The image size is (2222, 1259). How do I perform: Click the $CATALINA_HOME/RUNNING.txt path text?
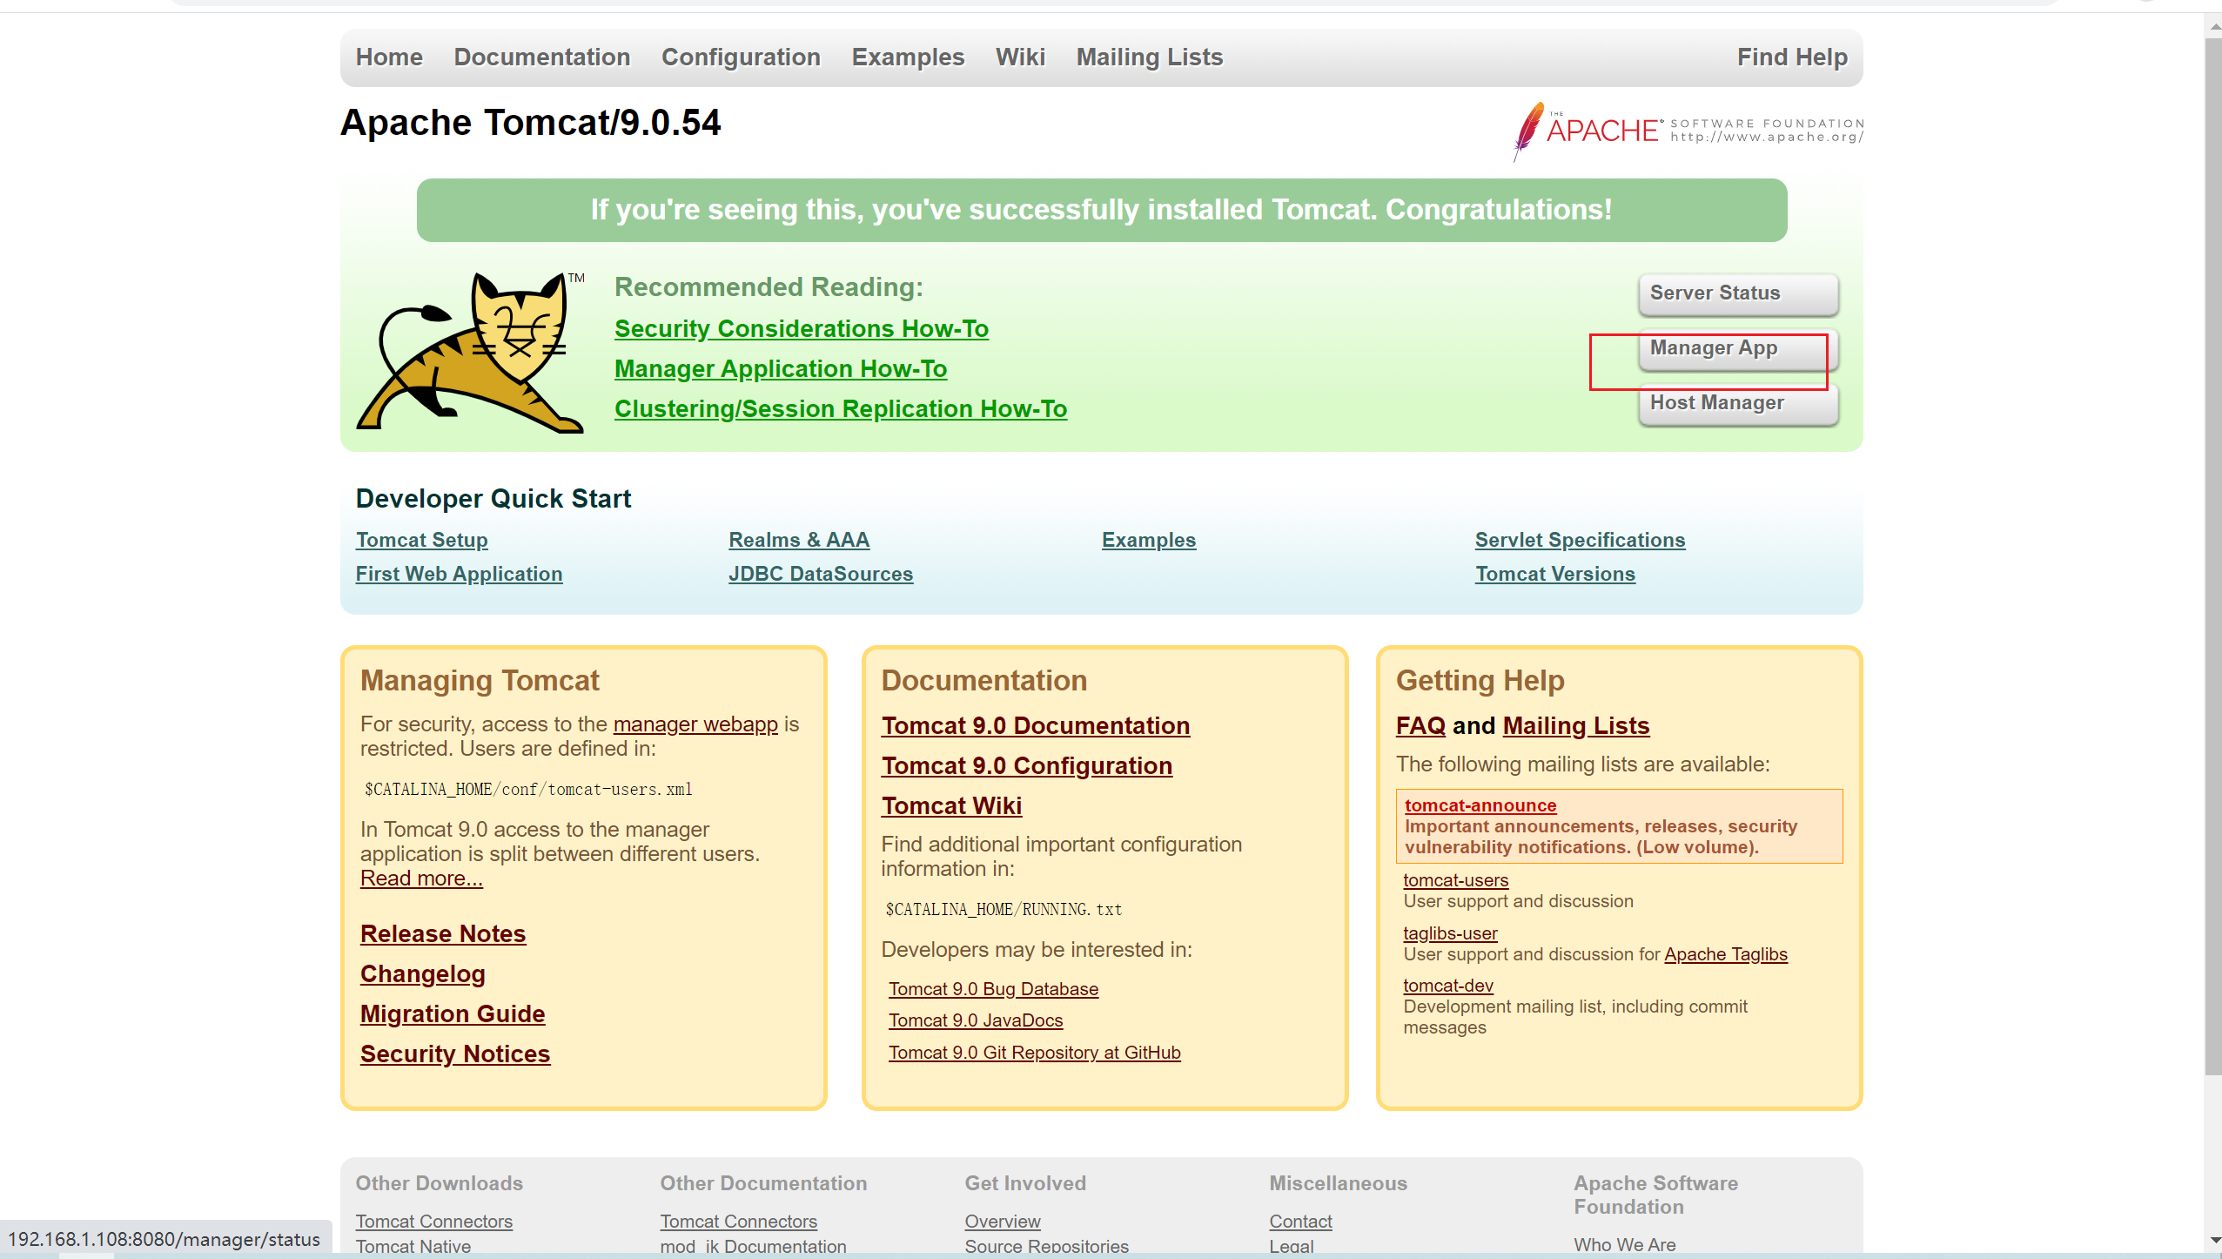[1003, 909]
